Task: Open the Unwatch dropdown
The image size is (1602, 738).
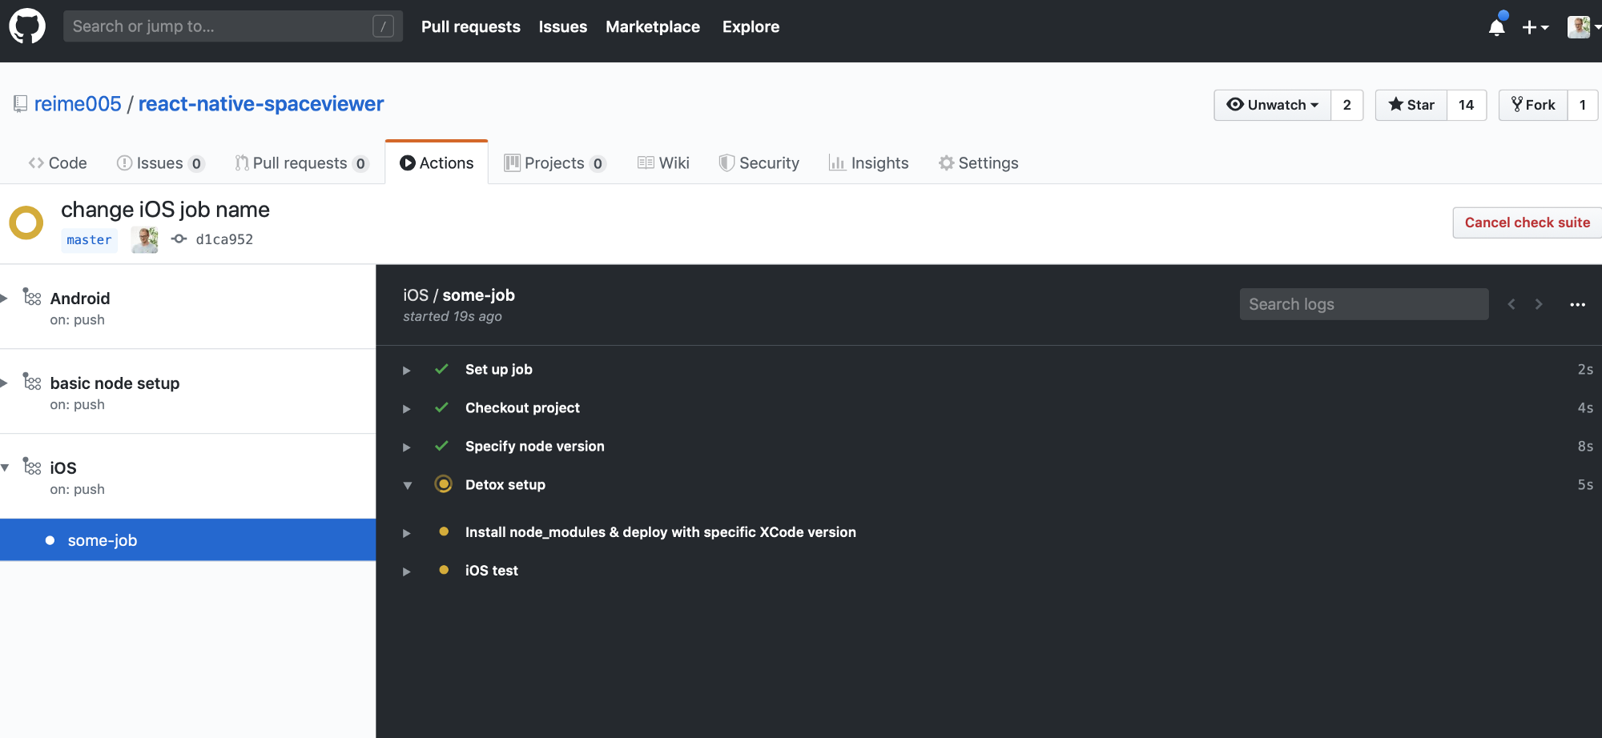Action: pos(1271,105)
